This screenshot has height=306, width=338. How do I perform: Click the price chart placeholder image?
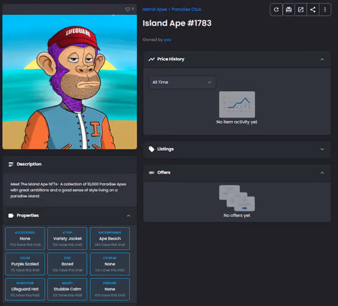[x=237, y=105]
